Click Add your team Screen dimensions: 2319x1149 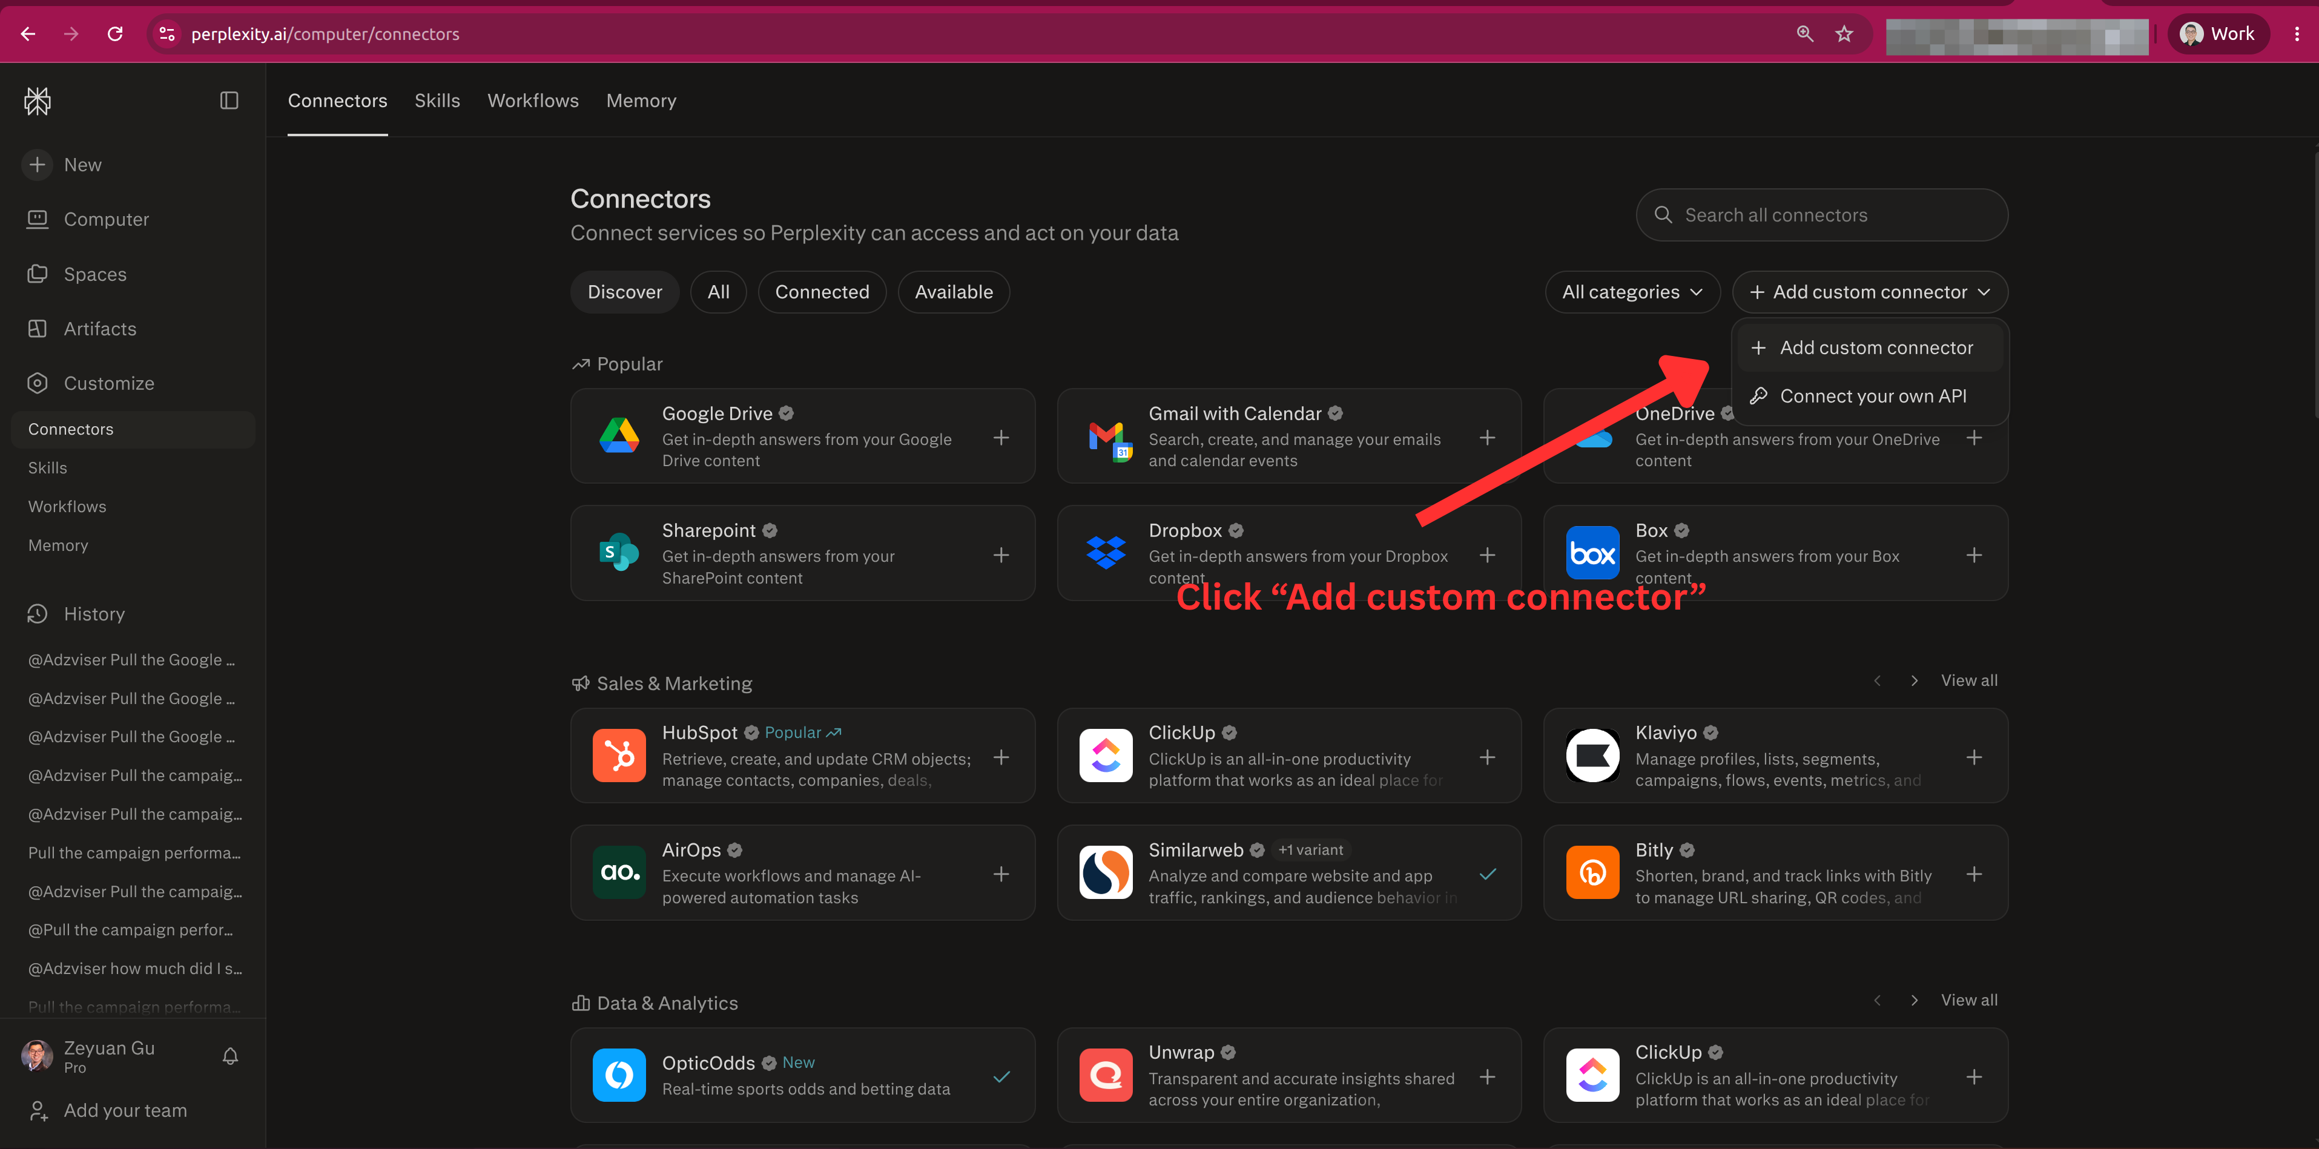[x=108, y=1110]
